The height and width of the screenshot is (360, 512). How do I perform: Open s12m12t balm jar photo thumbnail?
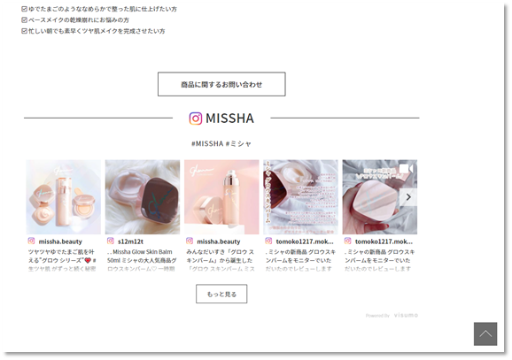(143, 197)
